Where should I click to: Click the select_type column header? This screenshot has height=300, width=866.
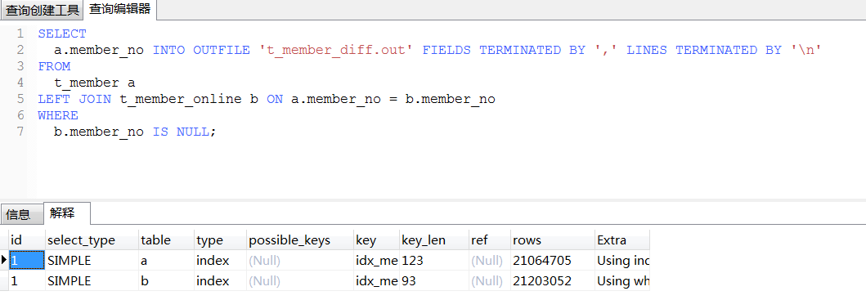coord(92,240)
